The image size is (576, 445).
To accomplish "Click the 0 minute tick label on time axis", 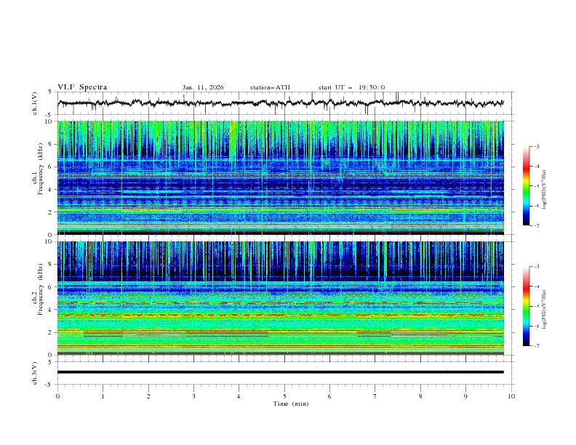I will [58, 396].
